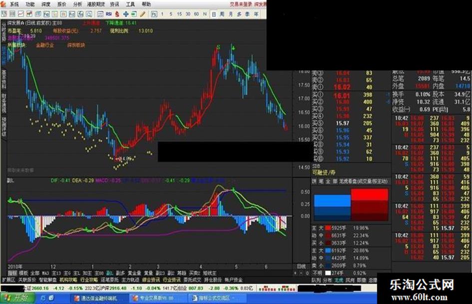Select the 筹码 indicator tab
Viewport: 472px width, 304px height.
181,273
